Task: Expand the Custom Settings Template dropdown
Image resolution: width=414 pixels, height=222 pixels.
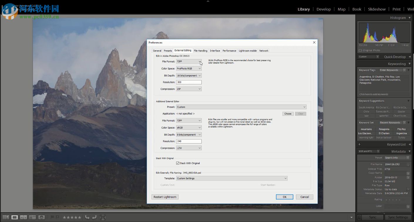Action: [232, 178]
